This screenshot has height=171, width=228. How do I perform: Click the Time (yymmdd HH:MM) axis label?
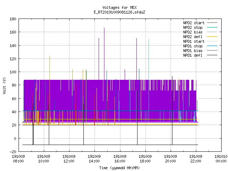tap(119, 168)
